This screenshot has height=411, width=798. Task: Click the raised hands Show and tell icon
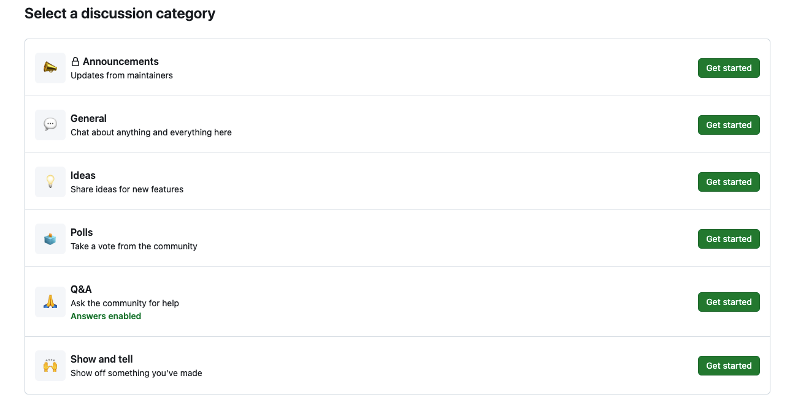50,366
